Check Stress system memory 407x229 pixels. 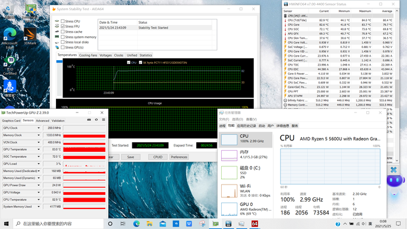pos(63,37)
